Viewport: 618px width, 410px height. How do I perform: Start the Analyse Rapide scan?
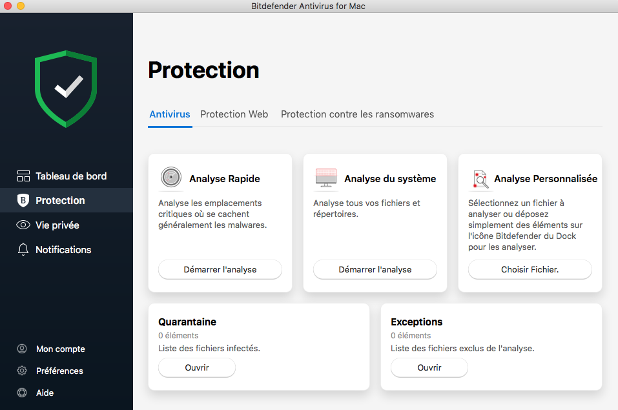coord(220,269)
